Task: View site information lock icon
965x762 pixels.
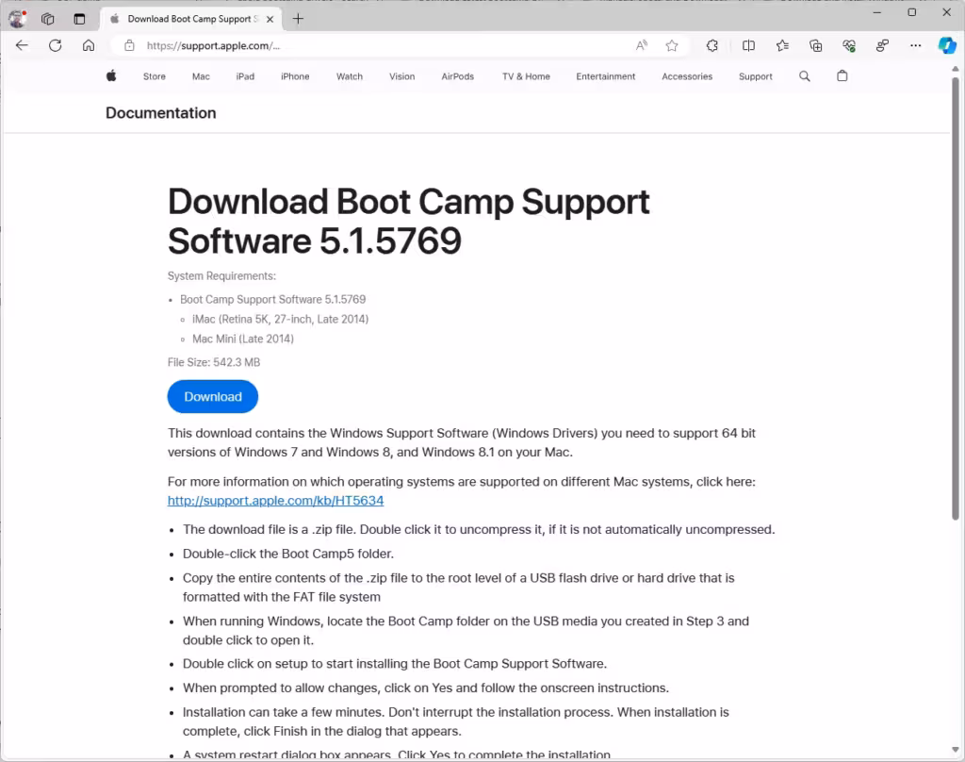Action: (x=129, y=45)
